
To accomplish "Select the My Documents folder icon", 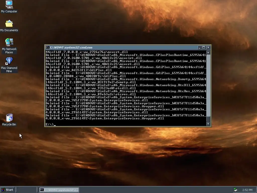I will [9, 26].
